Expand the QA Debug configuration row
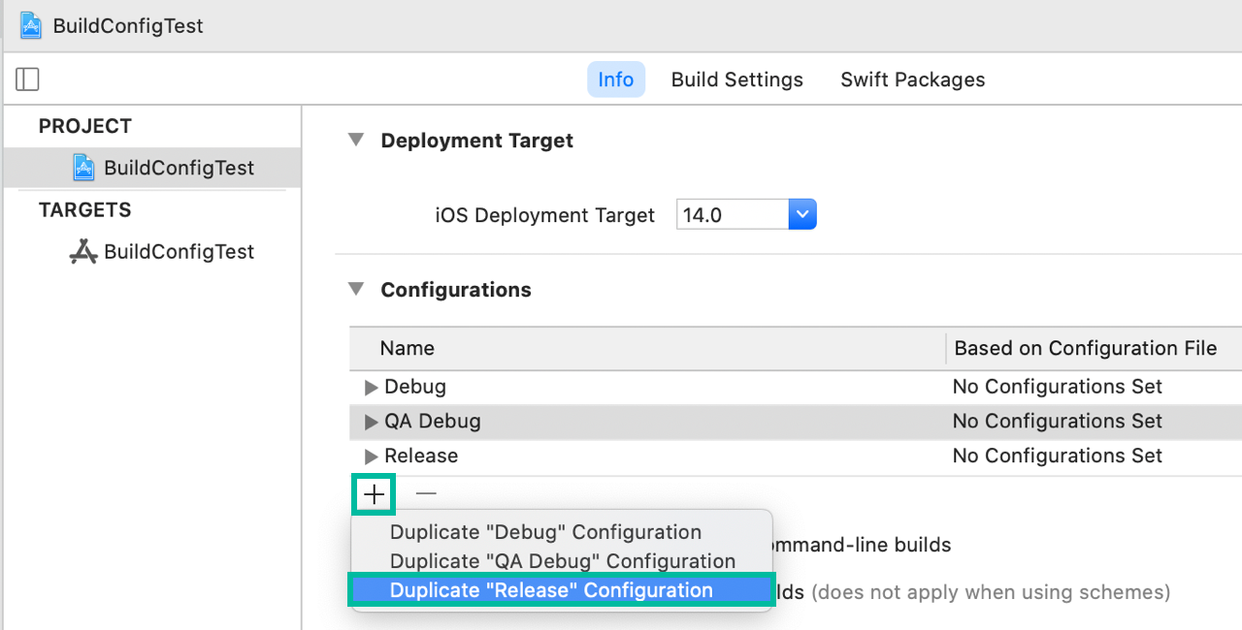Screen dimensions: 1242x630 tap(371, 422)
